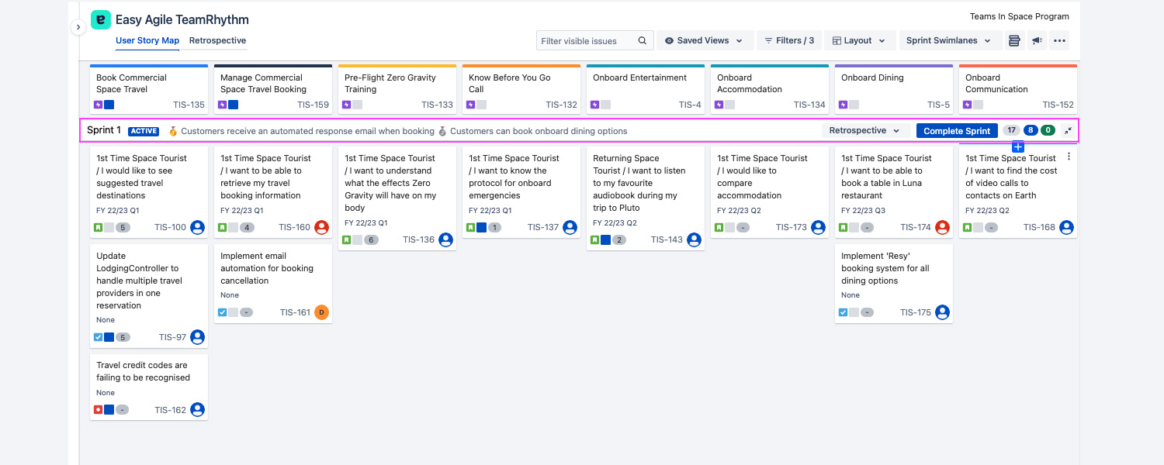Screen dimensions: 1164x465
Task: Click the Complete Sprint button
Action: (957, 131)
